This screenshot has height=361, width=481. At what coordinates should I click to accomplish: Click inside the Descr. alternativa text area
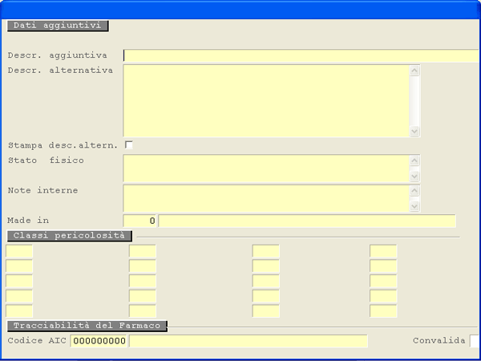pyautogui.click(x=265, y=100)
